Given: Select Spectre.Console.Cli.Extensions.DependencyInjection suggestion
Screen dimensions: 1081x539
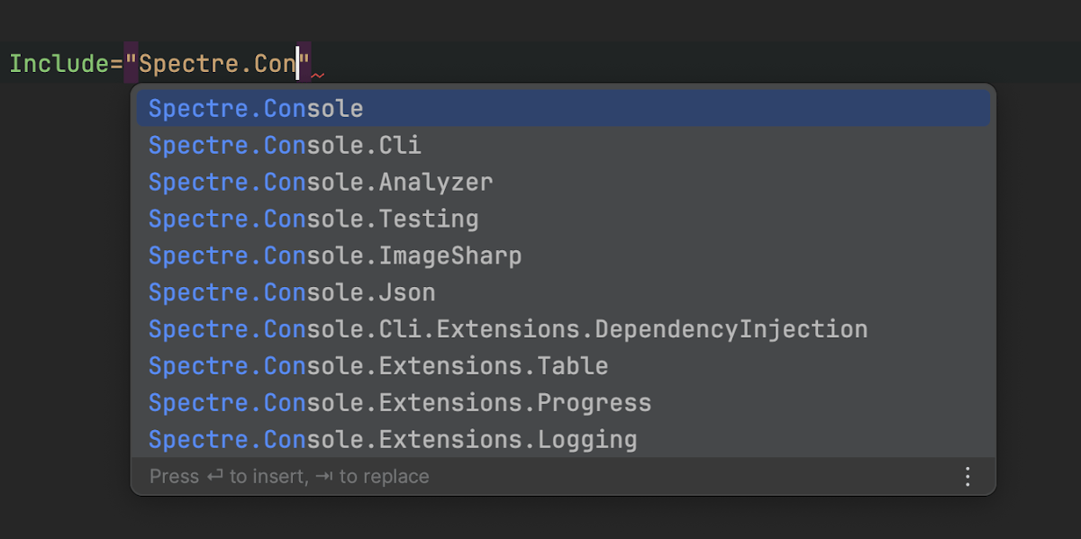Looking at the screenshot, I should [508, 330].
